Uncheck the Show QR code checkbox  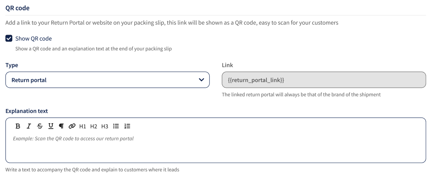coord(9,38)
